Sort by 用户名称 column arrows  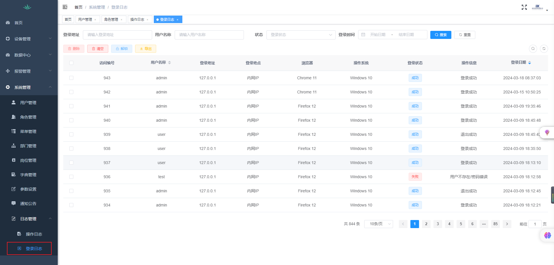pos(169,63)
